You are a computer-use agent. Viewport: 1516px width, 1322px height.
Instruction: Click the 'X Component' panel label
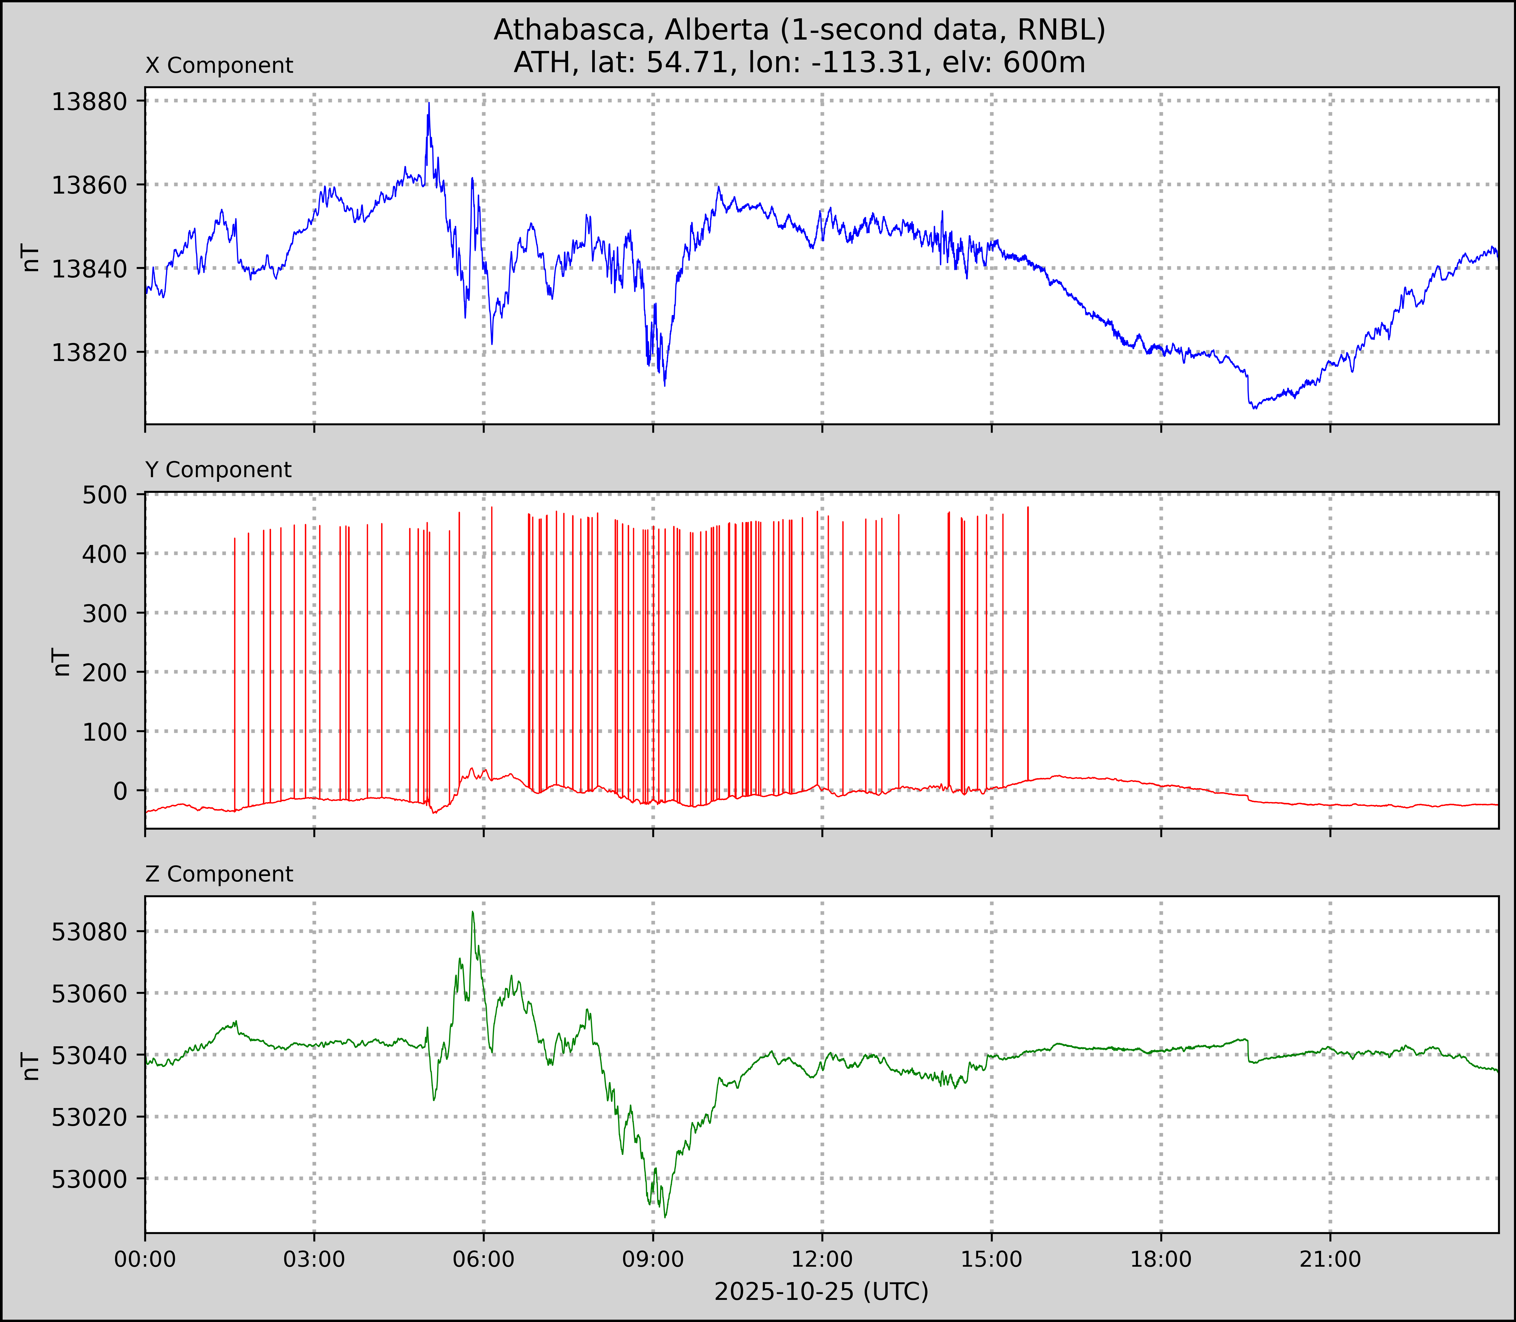[x=219, y=66]
